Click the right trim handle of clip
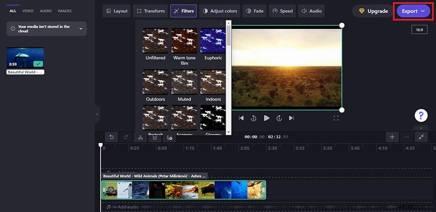 [x=263, y=190]
